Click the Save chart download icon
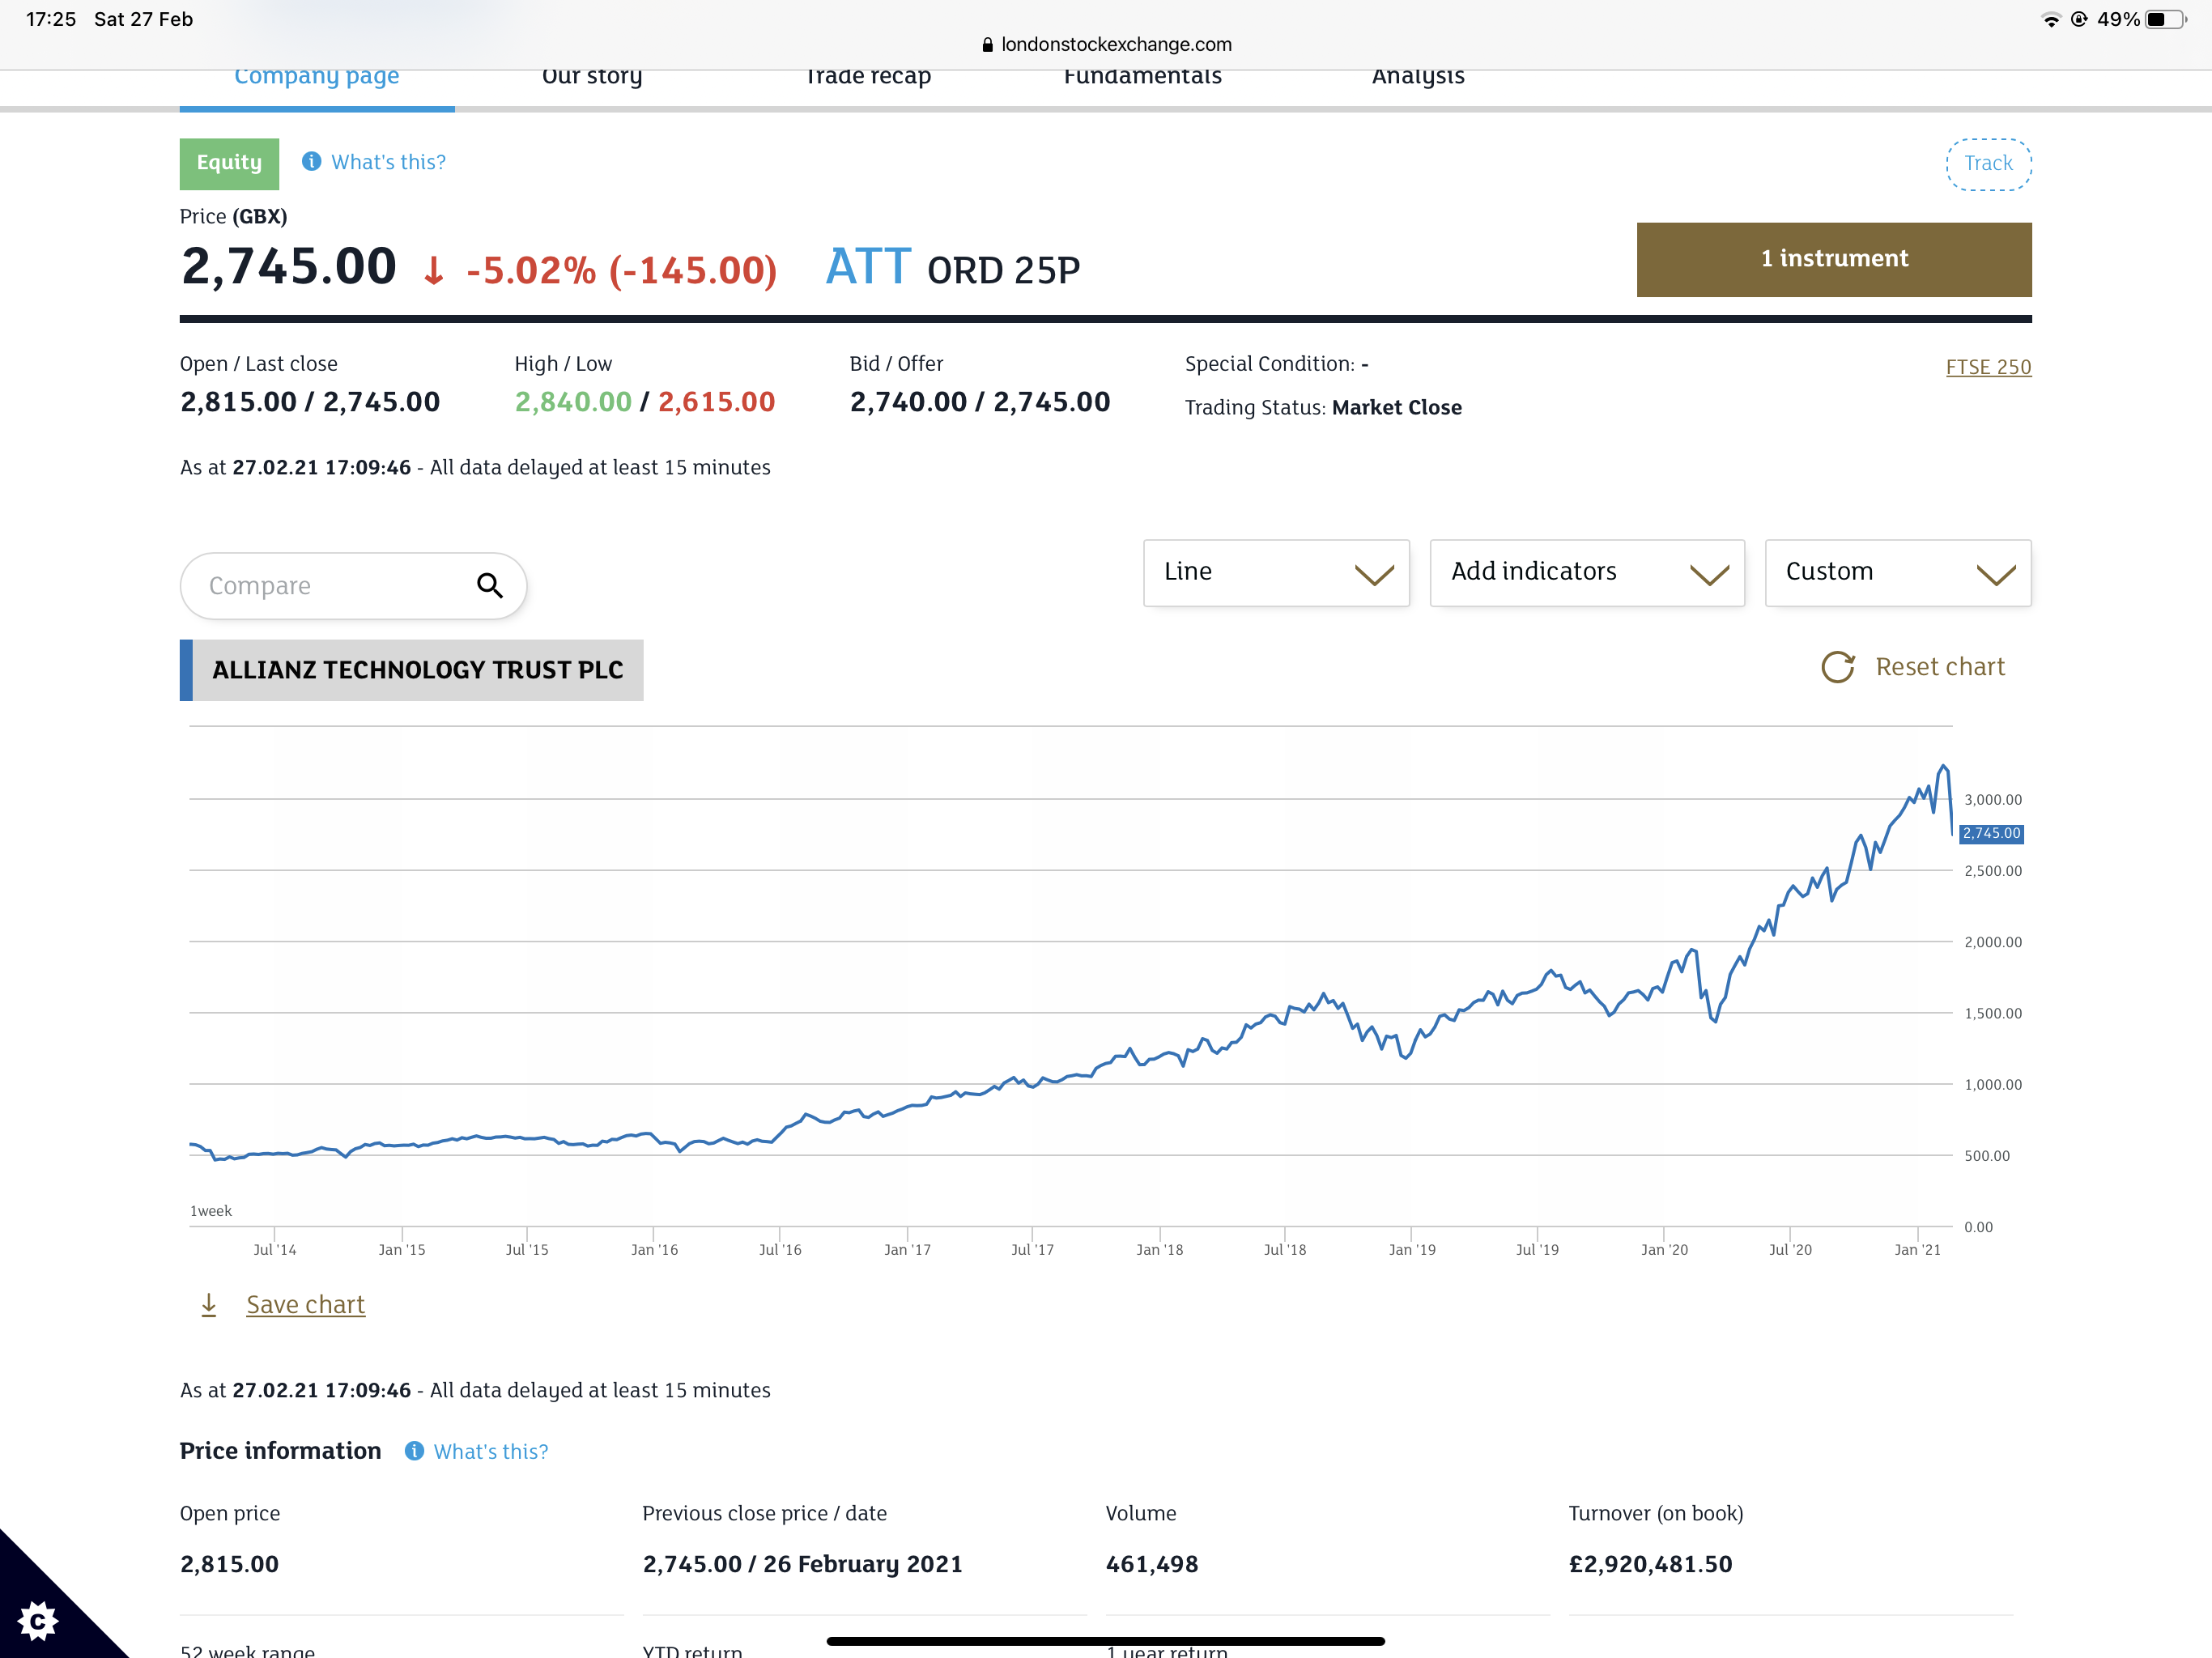 point(209,1305)
